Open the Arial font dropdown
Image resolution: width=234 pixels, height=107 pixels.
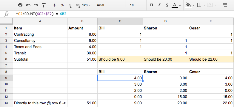tap(109, 5)
